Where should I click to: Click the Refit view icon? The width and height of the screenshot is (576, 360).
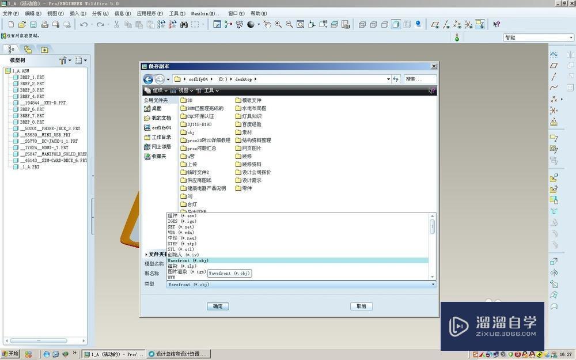coord(301,24)
